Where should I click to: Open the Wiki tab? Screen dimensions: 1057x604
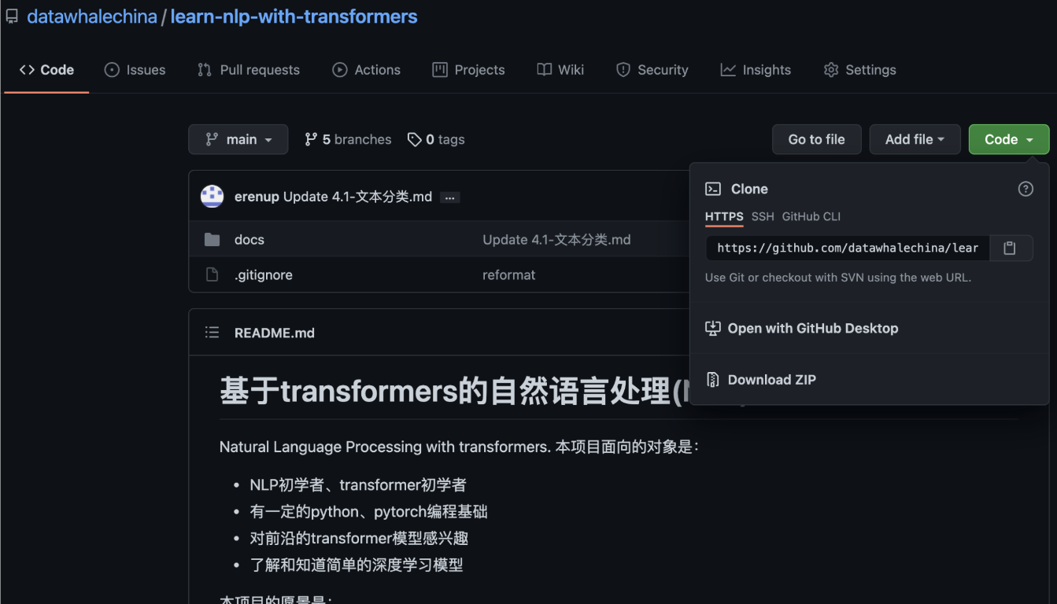click(560, 70)
